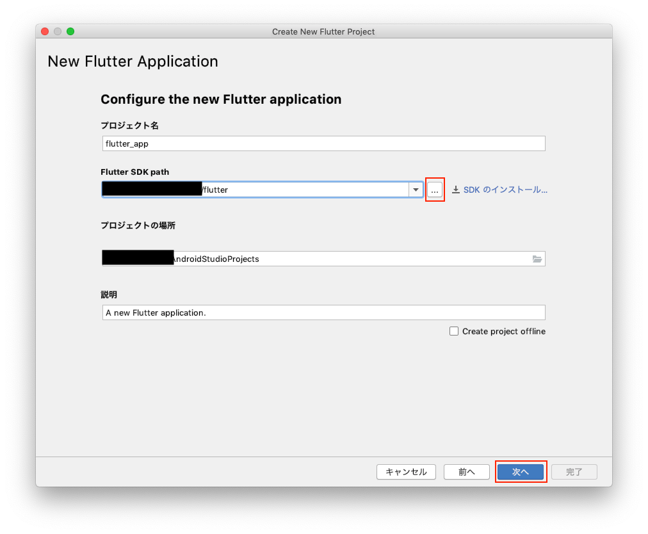Click the "Configure the new Flutter application" heading
Image resolution: width=648 pixels, height=534 pixels.
221,99
